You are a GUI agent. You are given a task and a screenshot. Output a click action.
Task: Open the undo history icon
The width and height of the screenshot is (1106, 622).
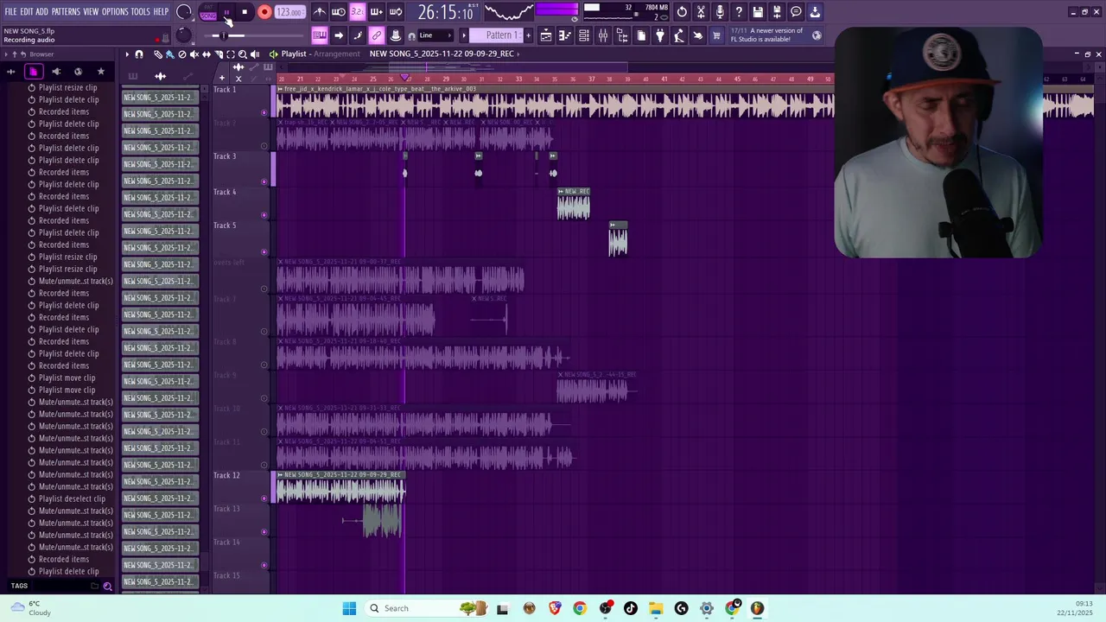click(682, 12)
